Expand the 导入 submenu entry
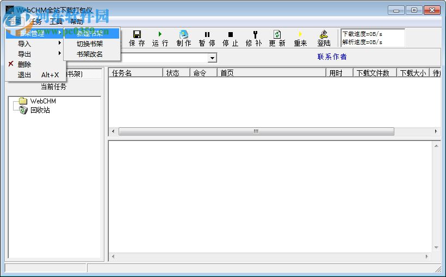The image size is (446, 277). tap(34, 44)
